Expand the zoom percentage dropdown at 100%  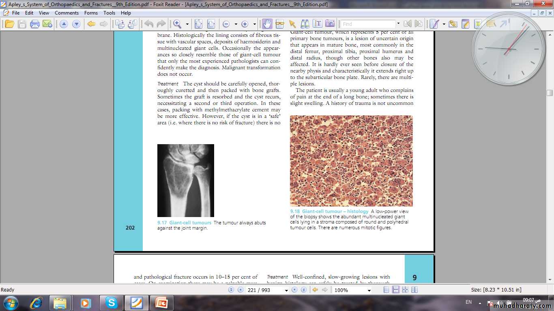[x=369, y=290]
